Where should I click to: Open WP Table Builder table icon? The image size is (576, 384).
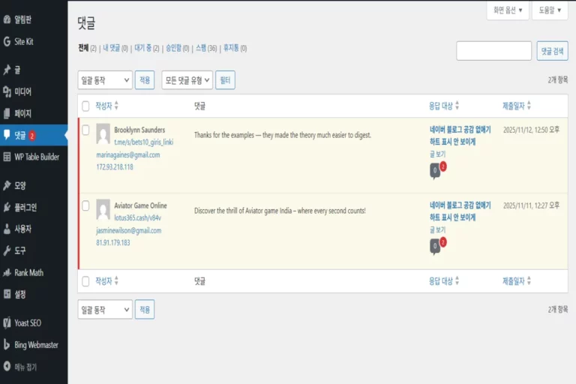[7, 157]
